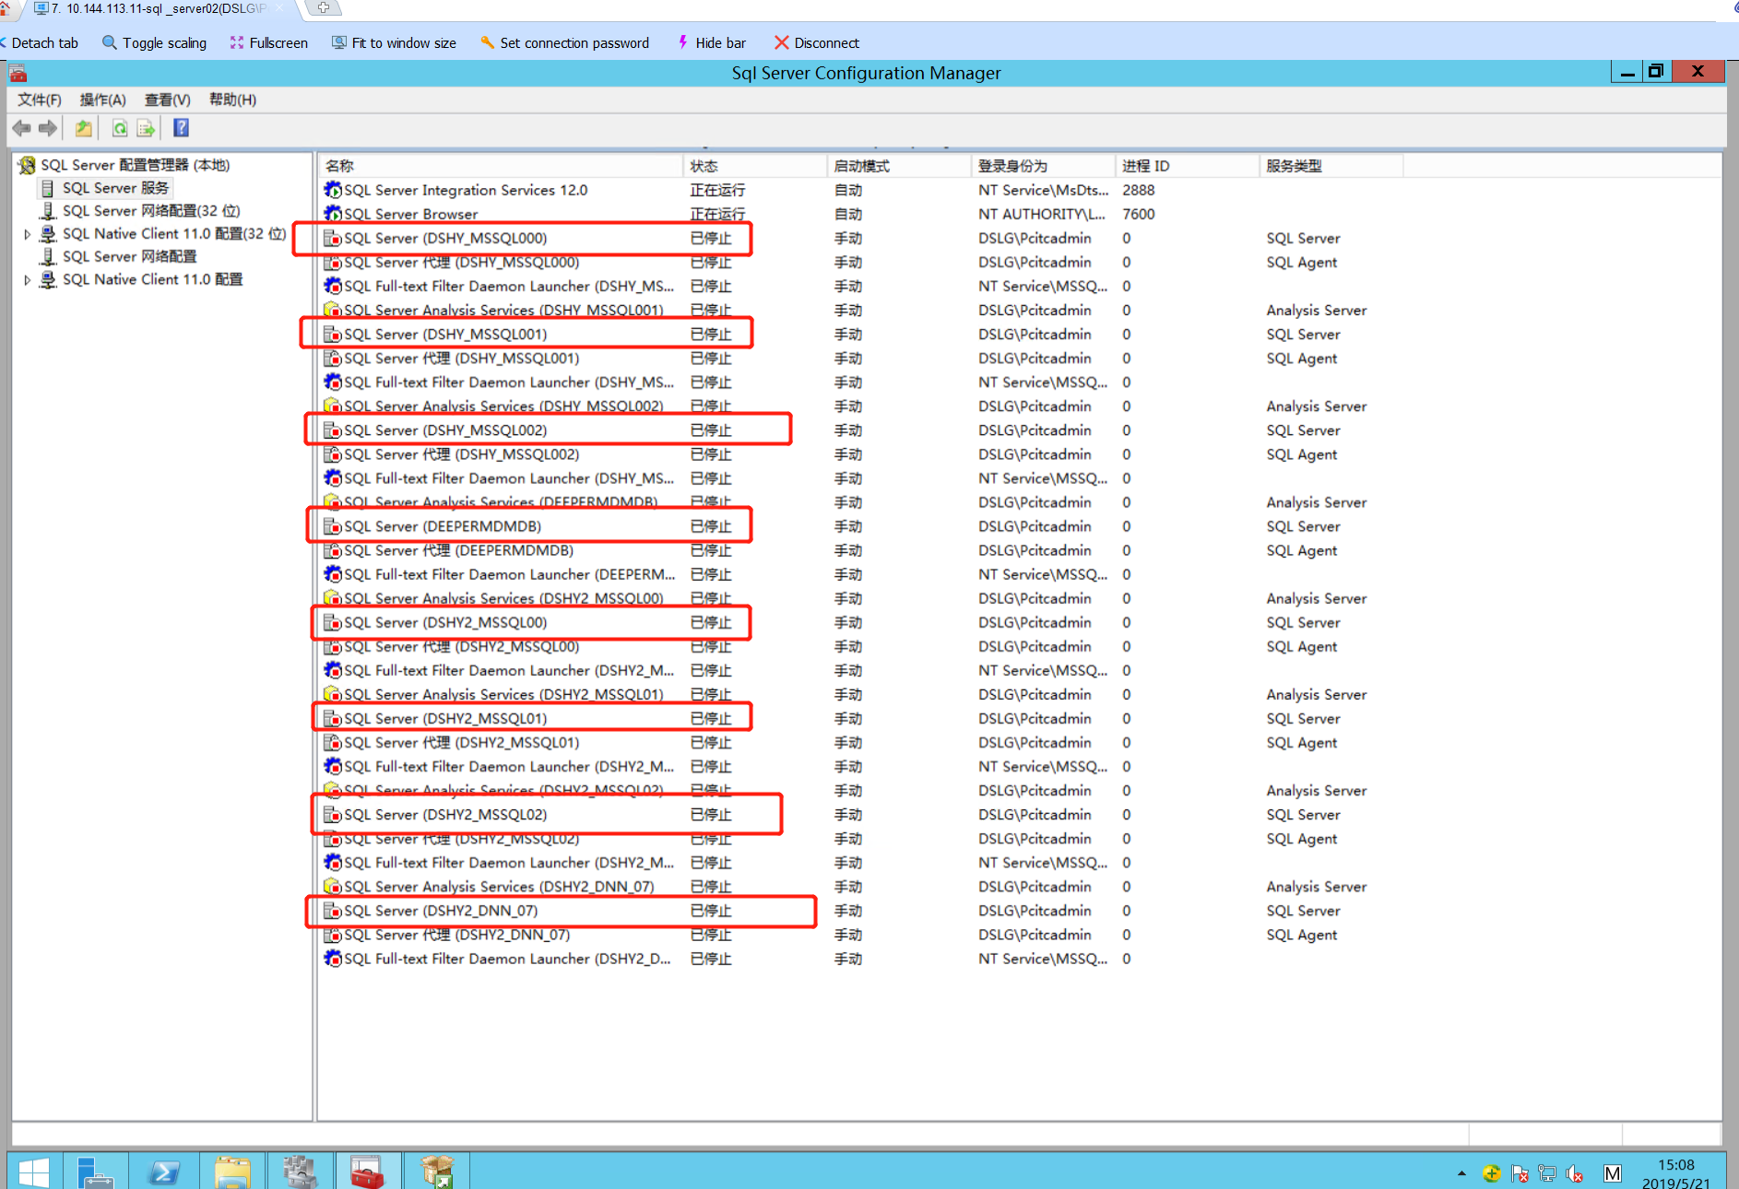Expand SQL Native Client 11.0 配置(32 位) node
This screenshot has height=1189, width=1739.
click(27, 234)
